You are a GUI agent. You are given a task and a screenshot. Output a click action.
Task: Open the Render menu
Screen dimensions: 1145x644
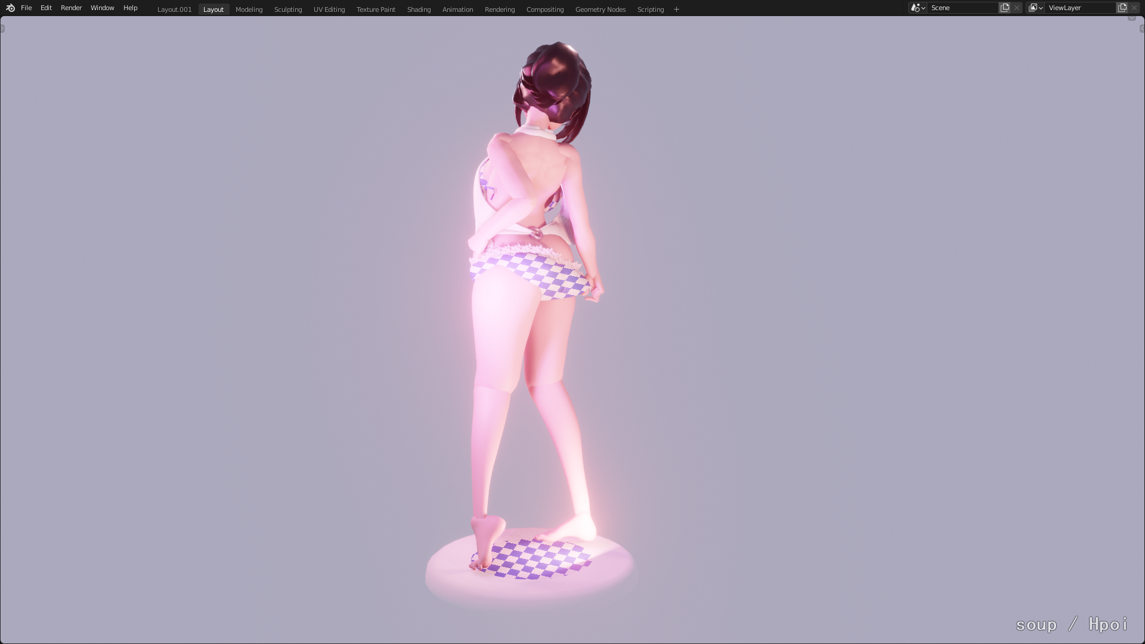[71, 8]
